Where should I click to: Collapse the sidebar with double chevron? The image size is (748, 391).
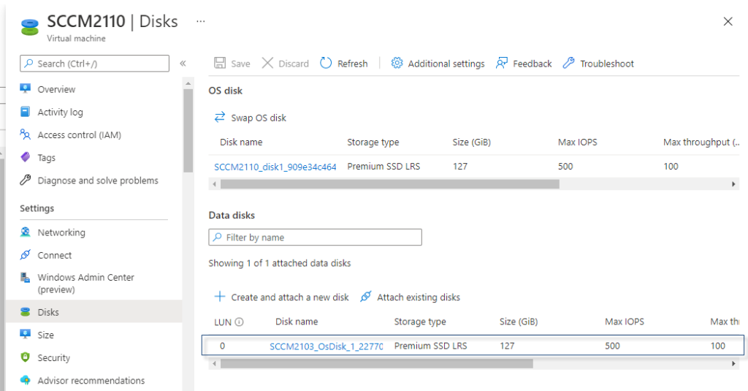[x=183, y=63]
